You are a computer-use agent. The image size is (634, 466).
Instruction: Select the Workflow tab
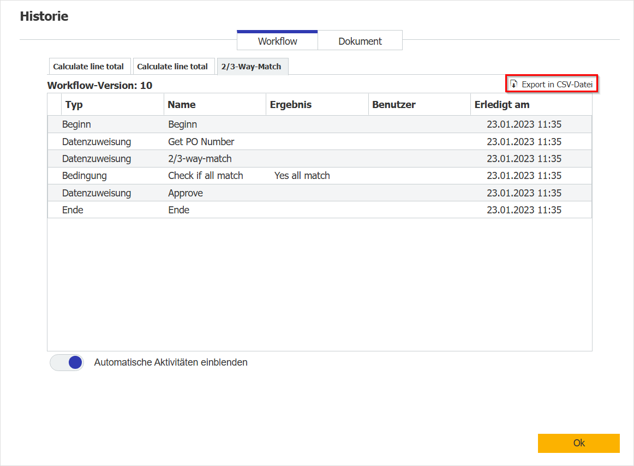click(277, 41)
